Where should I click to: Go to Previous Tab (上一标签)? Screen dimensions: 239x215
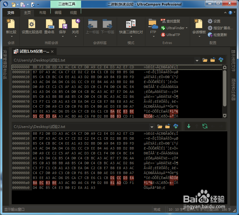[x=92, y=24]
